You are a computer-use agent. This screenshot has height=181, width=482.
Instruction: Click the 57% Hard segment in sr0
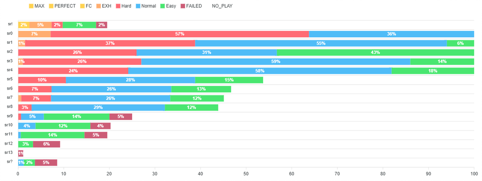pos(180,34)
